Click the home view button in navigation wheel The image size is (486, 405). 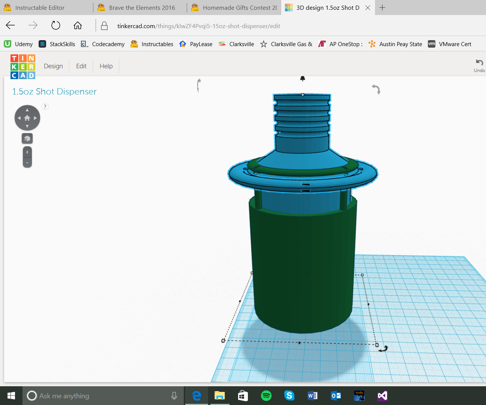tap(27, 118)
